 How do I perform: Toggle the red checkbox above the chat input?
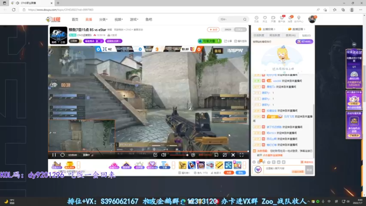[x=302, y=162]
